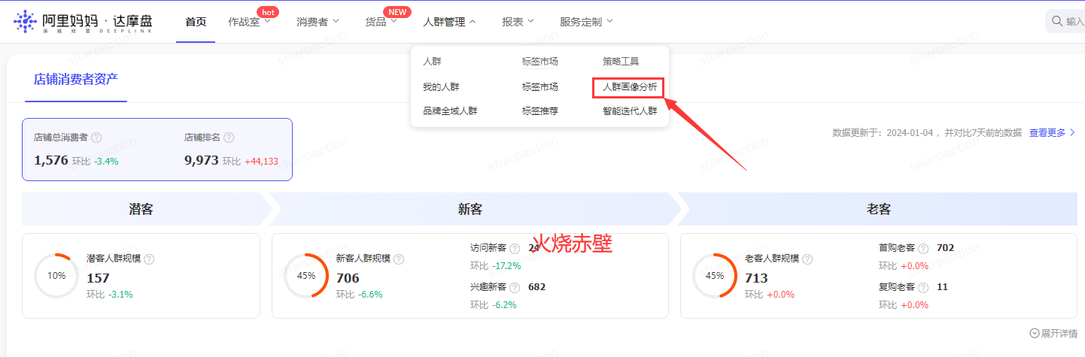Click the search magnifier icon
1085x357 pixels.
1057,22
